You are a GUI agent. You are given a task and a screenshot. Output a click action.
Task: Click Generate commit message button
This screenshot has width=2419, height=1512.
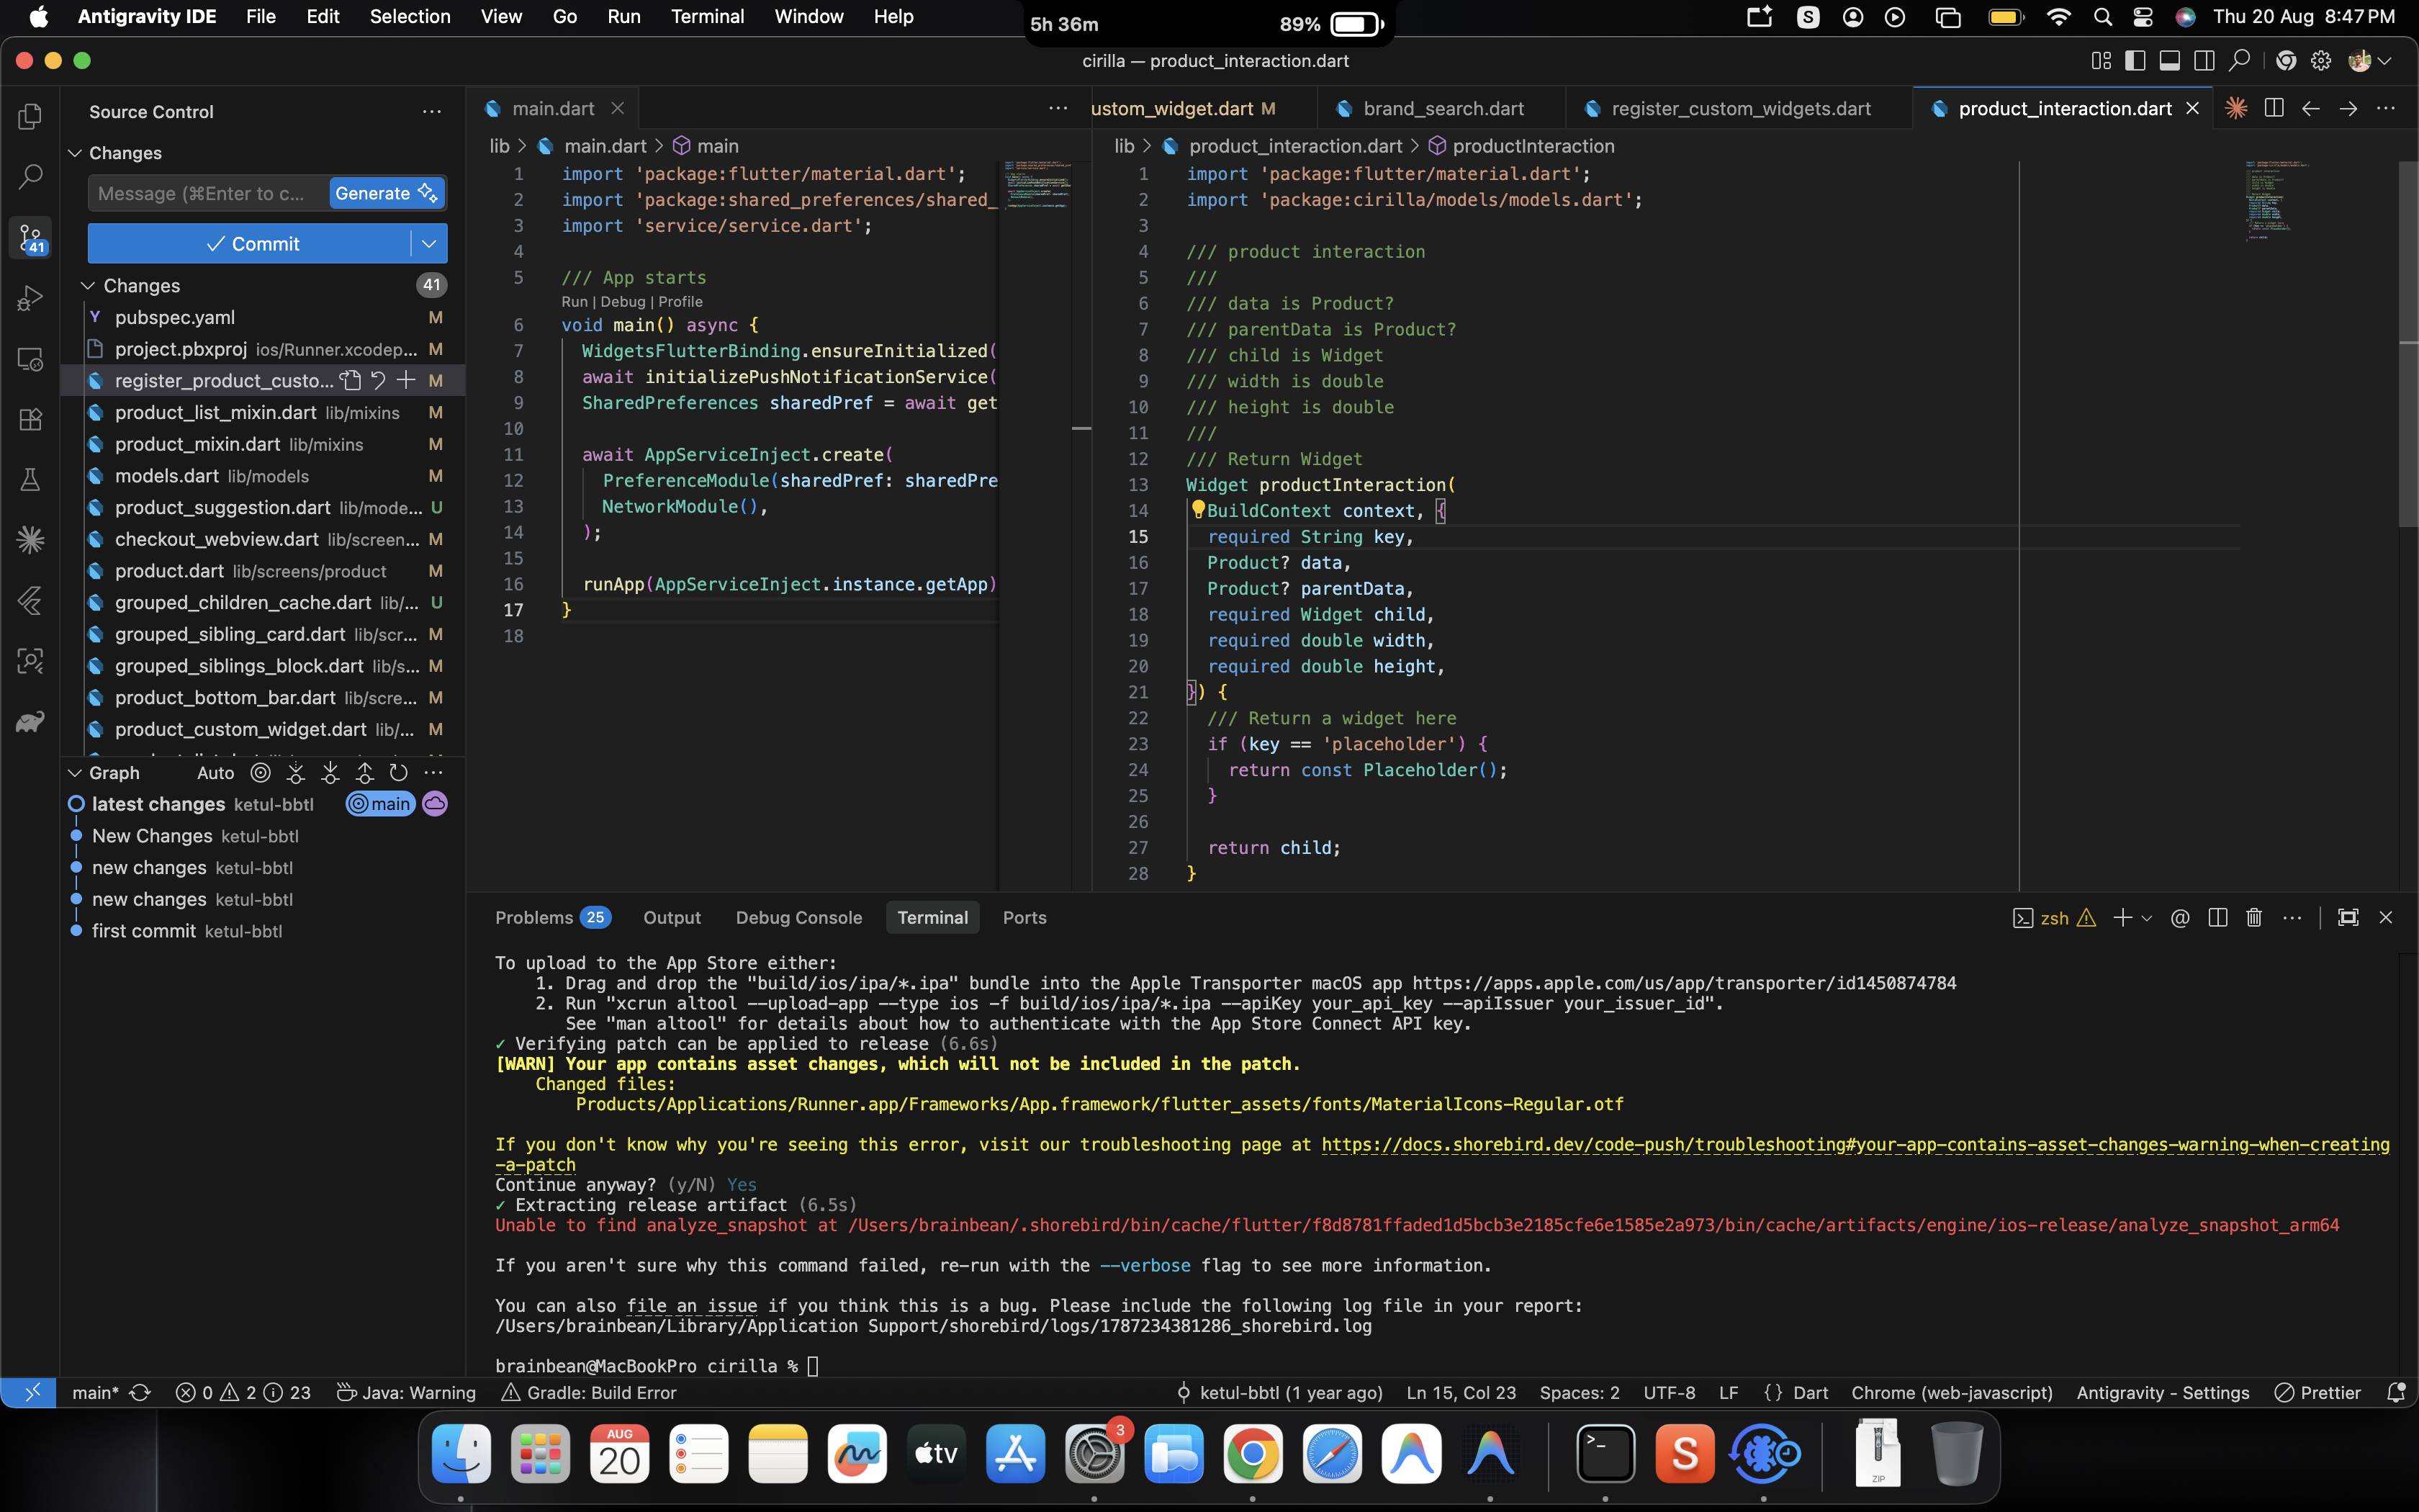[x=386, y=193]
